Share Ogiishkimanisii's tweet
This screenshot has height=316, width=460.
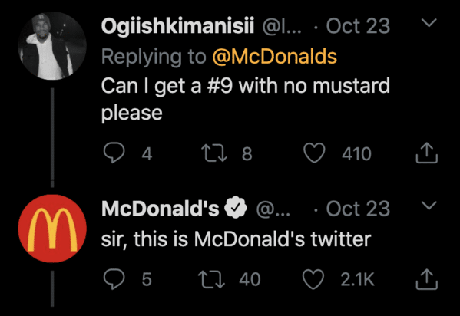pyautogui.click(x=426, y=153)
